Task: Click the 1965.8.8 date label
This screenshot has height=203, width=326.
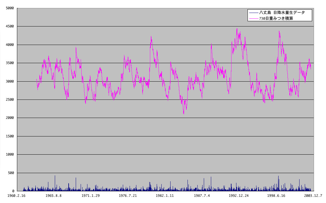Action: (54, 196)
